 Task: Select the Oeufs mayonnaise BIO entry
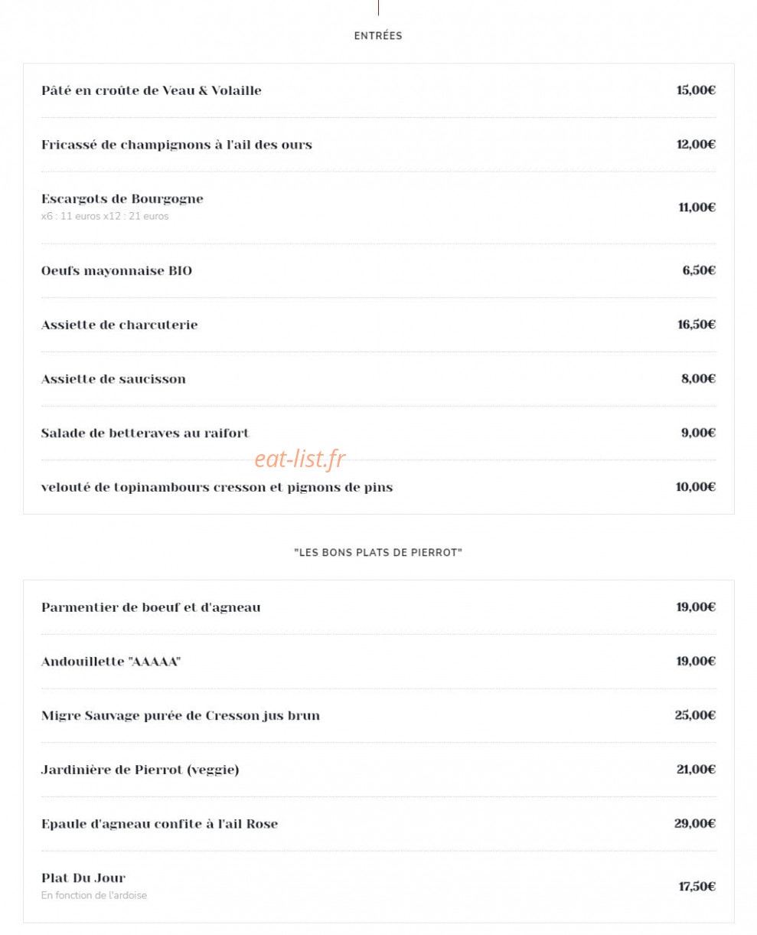click(x=116, y=271)
